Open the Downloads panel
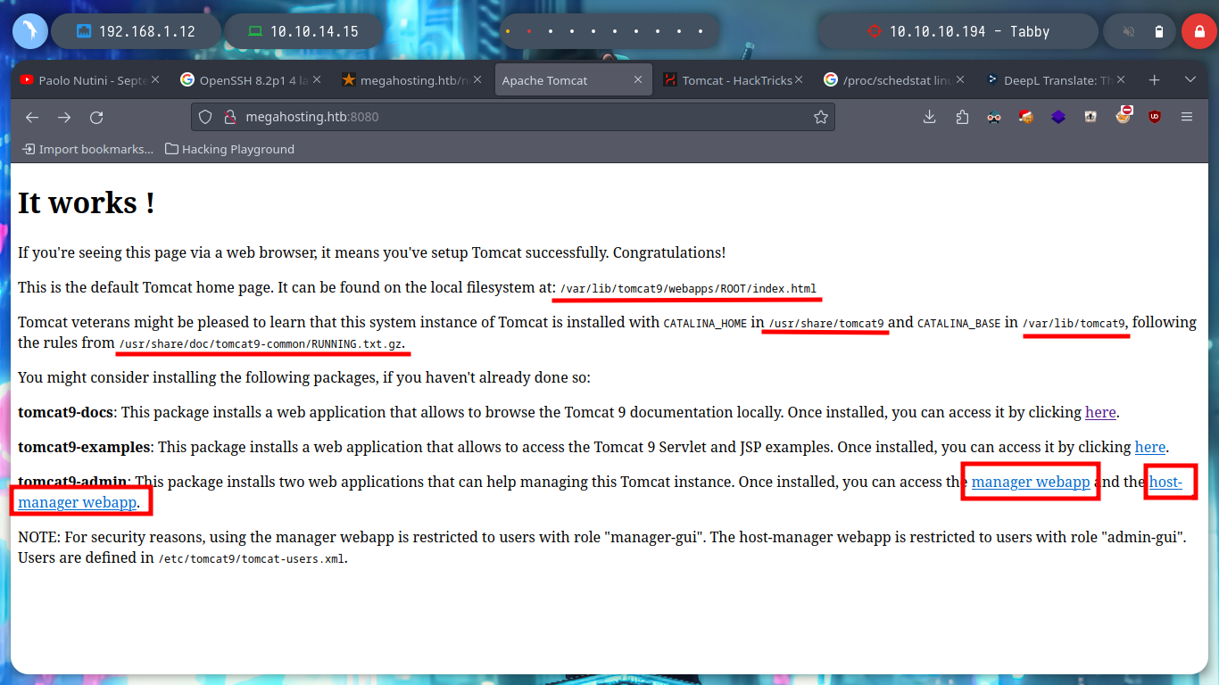Viewport: 1219px width, 685px height. pyautogui.click(x=929, y=117)
